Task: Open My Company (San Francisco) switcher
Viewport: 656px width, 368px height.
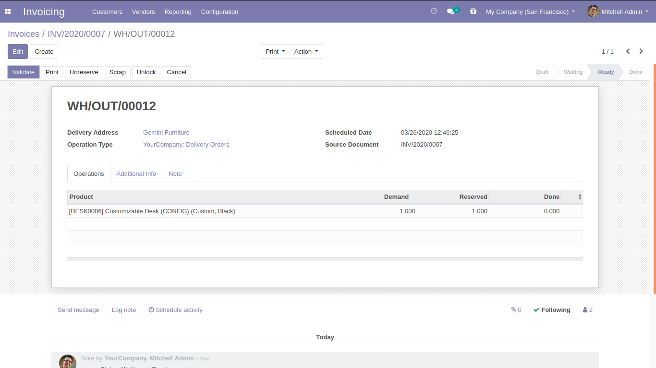Action: [x=530, y=11]
